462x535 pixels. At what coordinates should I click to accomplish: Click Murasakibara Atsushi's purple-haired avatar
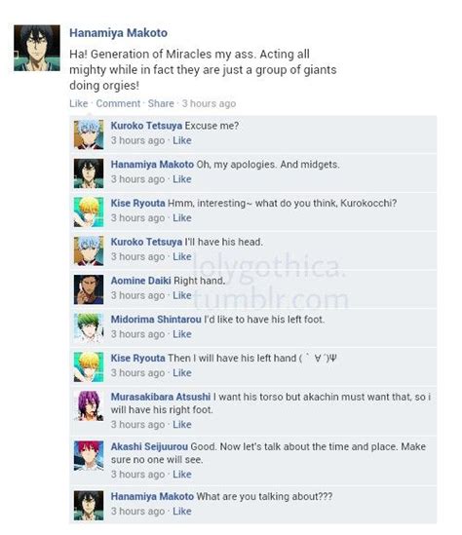pyautogui.click(x=89, y=405)
